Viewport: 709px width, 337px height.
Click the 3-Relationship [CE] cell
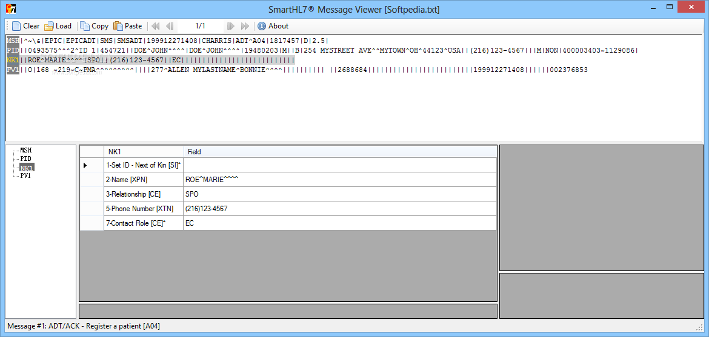tap(144, 194)
